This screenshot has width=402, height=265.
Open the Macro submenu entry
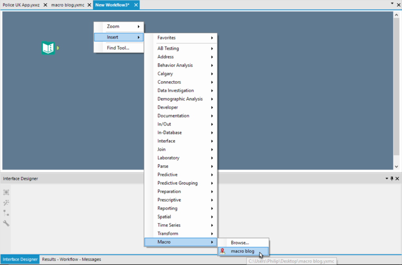pyautogui.click(x=181, y=242)
